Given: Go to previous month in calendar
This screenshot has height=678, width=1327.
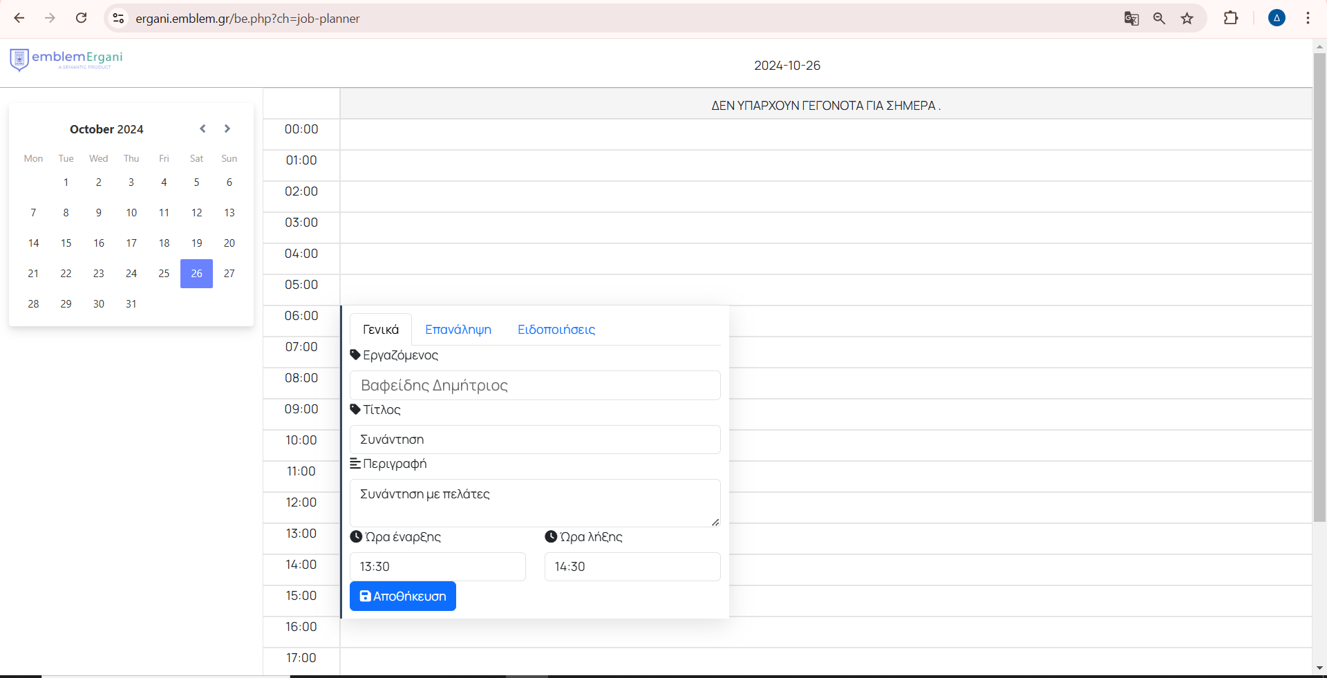Looking at the screenshot, I should pyautogui.click(x=203, y=129).
